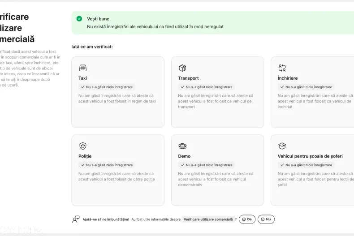Select the Taxi card title
354x236 pixels.
(83, 78)
